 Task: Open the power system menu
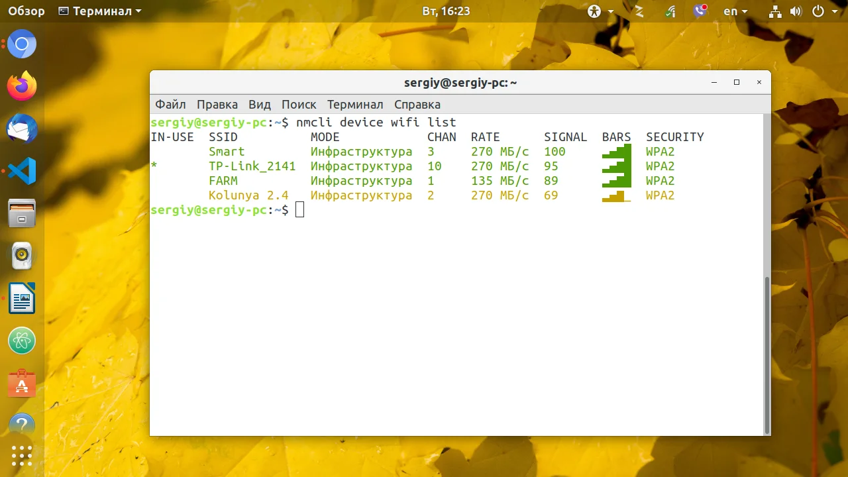click(x=826, y=11)
